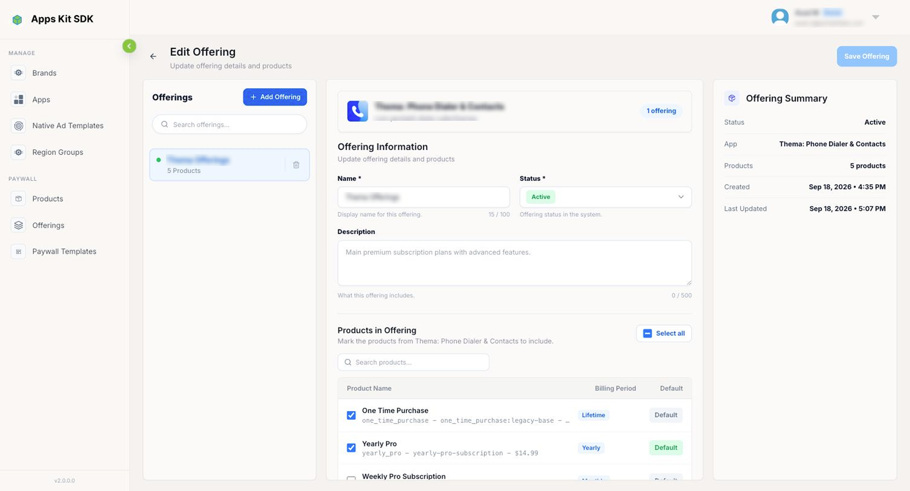Image resolution: width=910 pixels, height=491 pixels.
Task: Open the Products menu item
Action: (48, 199)
